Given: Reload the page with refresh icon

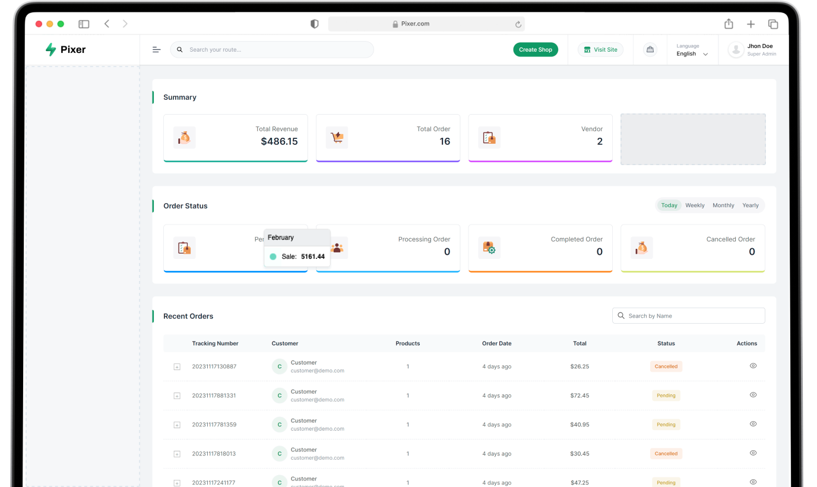Looking at the screenshot, I should tap(518, 24).
